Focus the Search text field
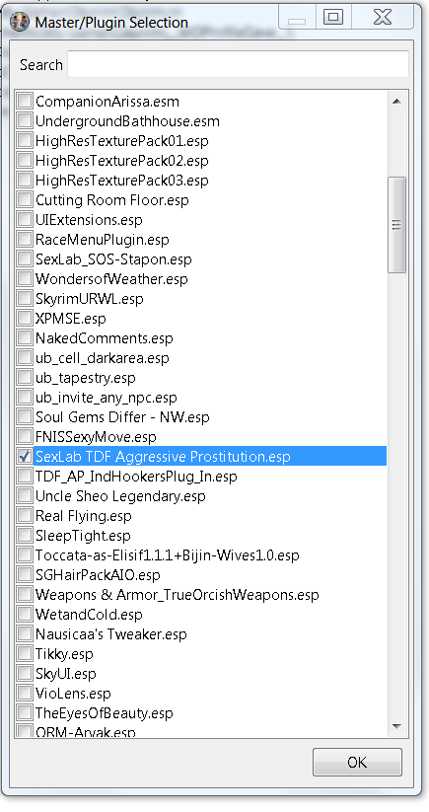This screenshot has width=429, height=812. coord(238,65)
